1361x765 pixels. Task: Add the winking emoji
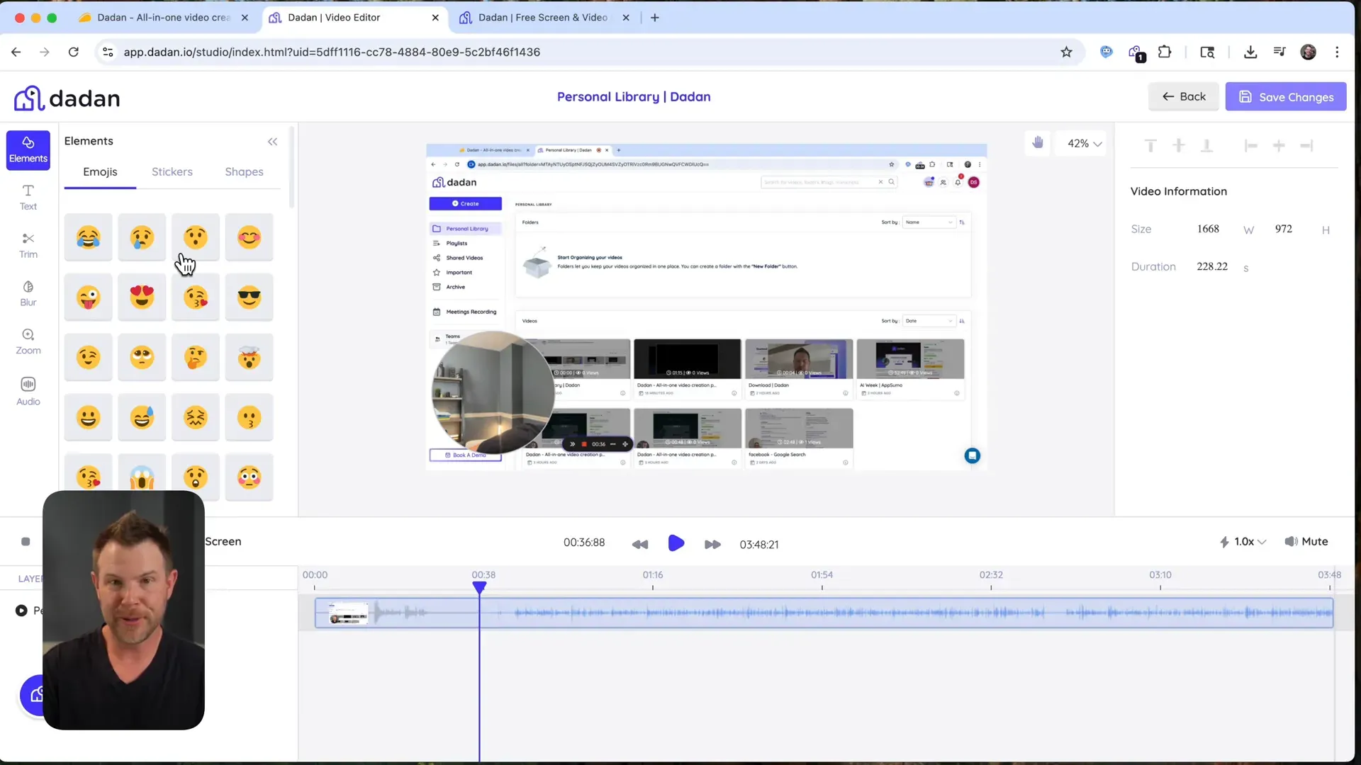(x=89, y=358)
